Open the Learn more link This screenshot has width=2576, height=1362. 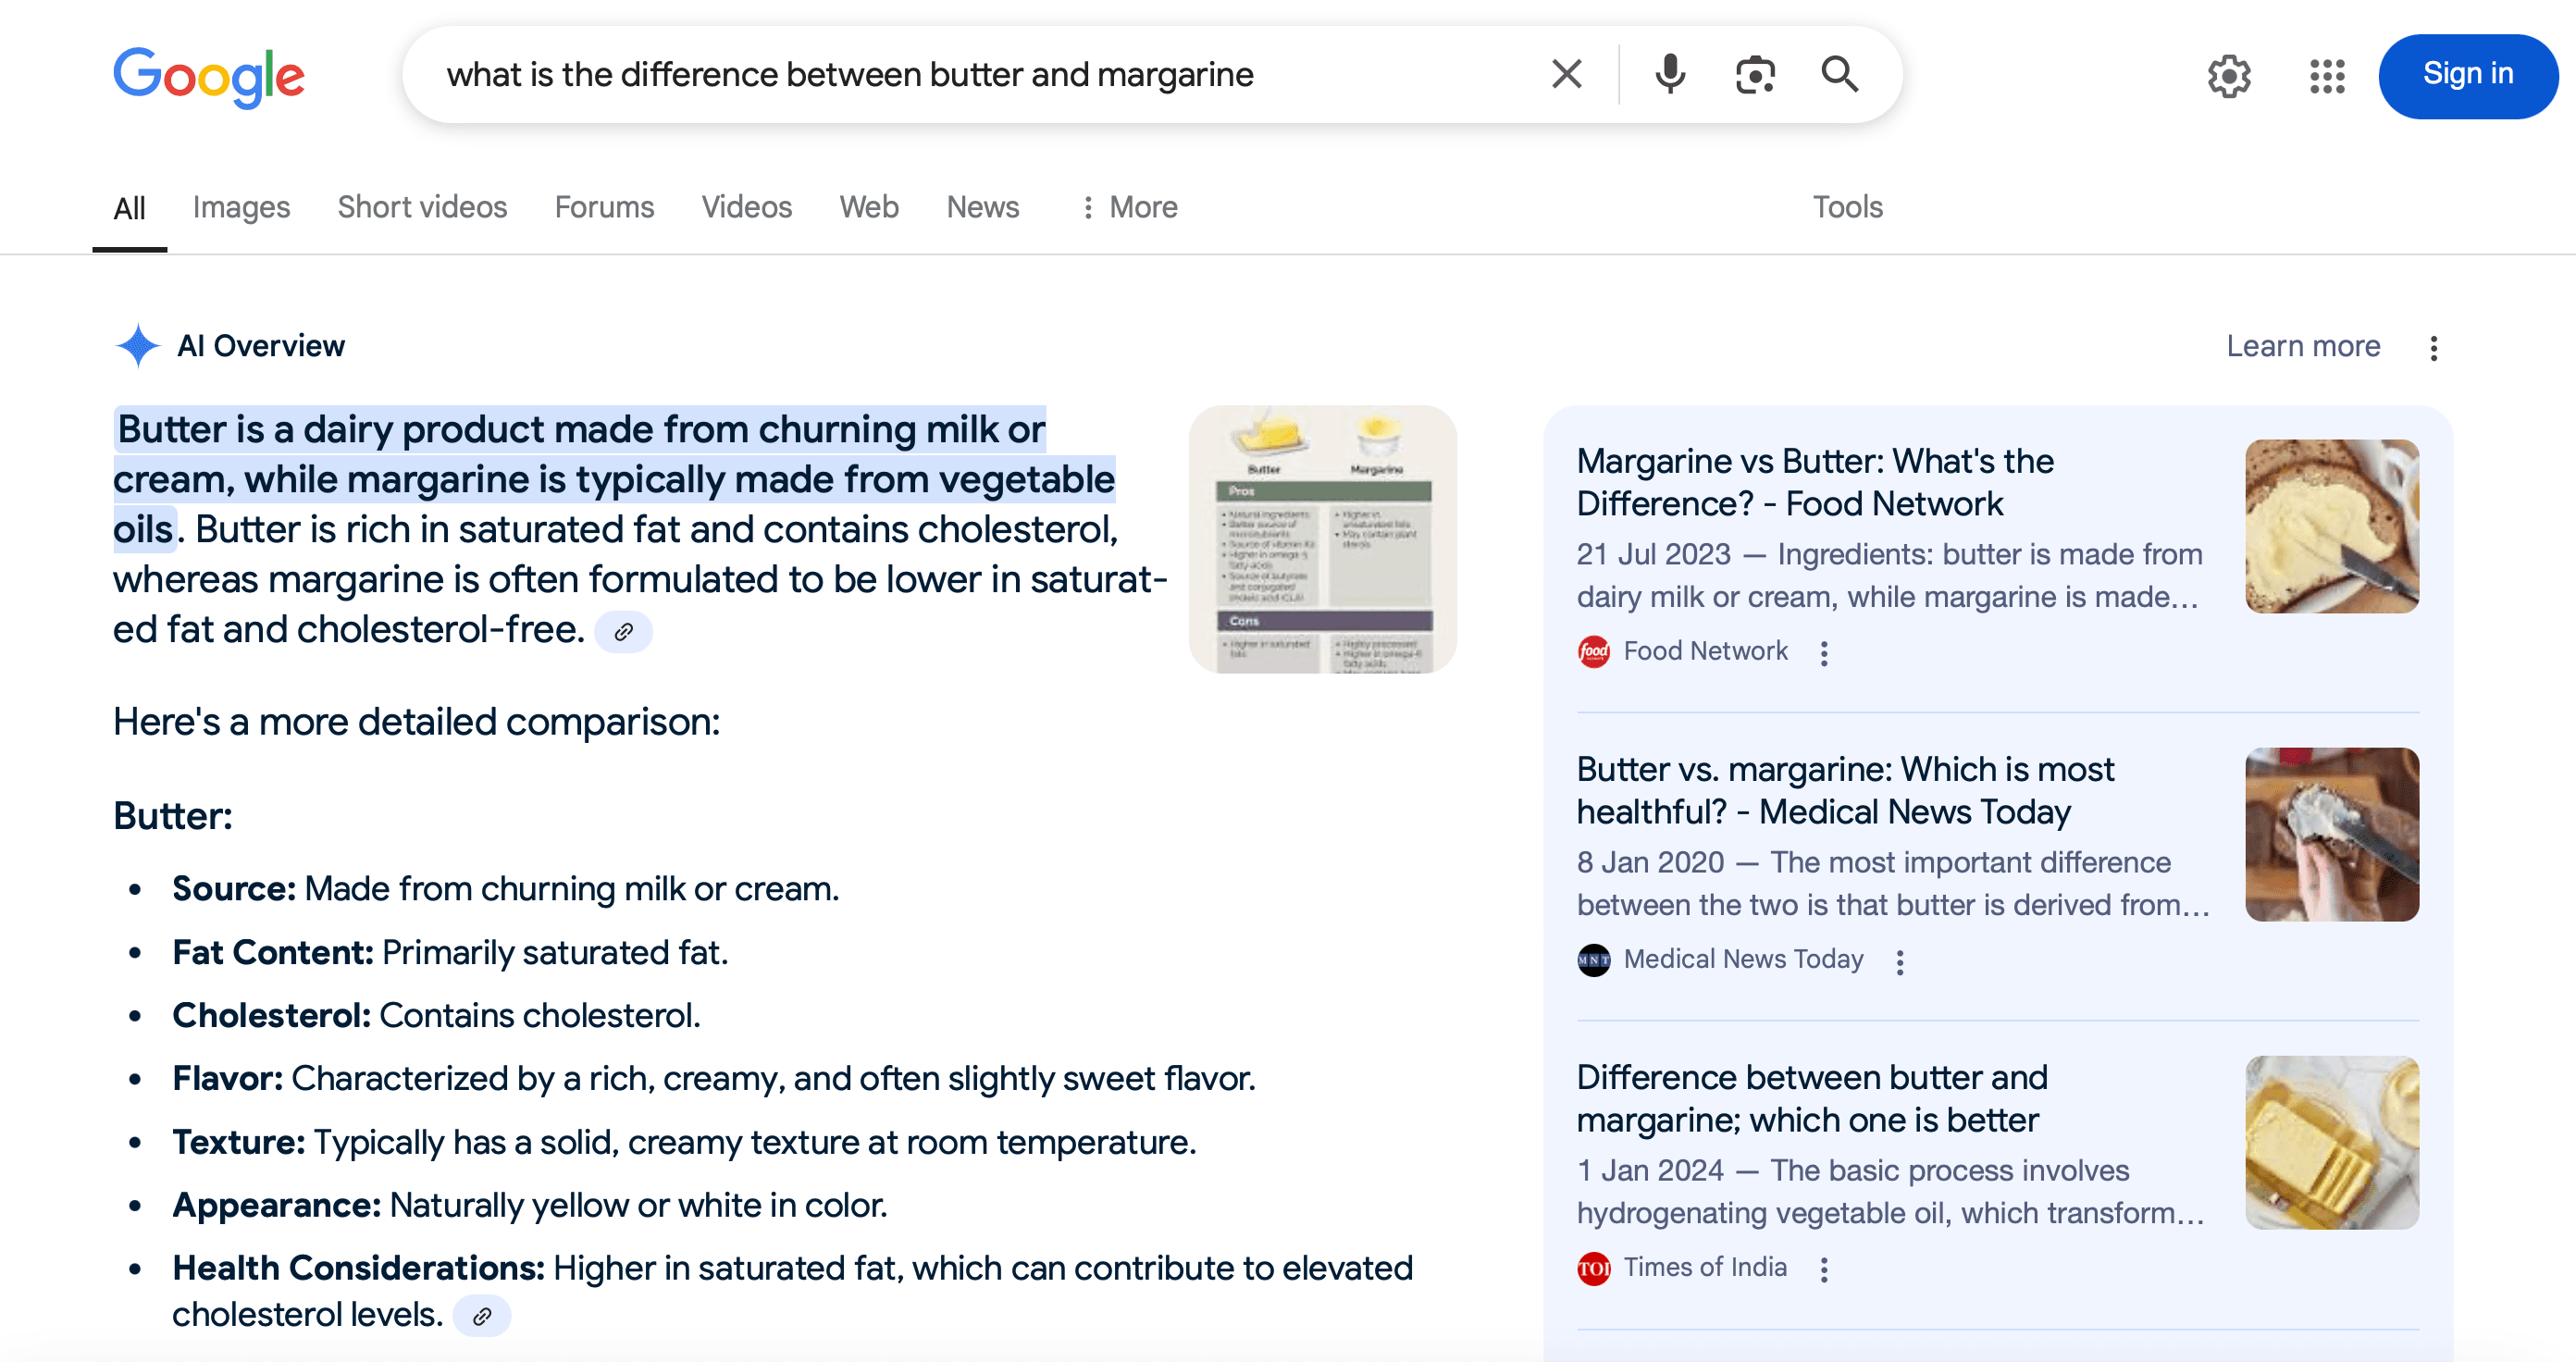pos(2303,346)
